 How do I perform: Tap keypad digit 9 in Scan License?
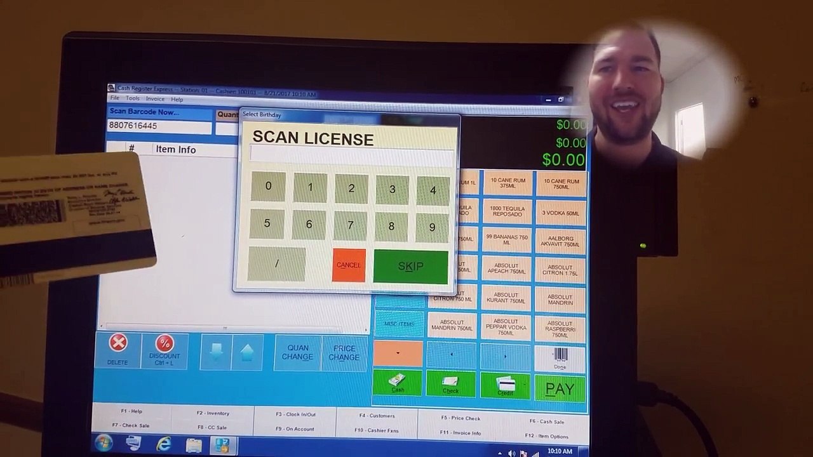click(432, 228)
